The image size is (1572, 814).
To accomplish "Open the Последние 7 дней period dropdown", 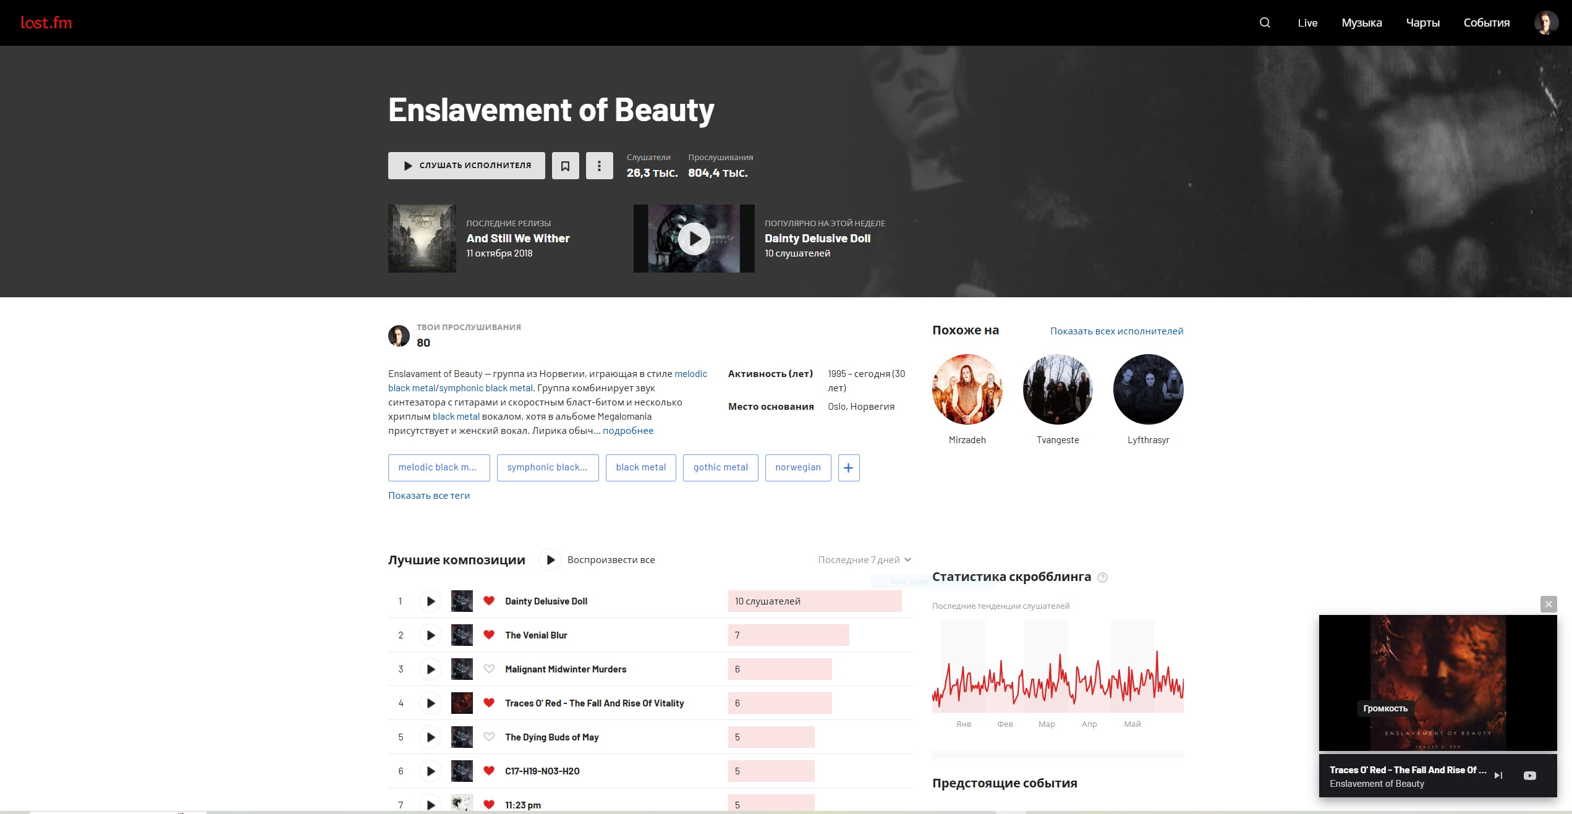I will [x=864, y=560].
